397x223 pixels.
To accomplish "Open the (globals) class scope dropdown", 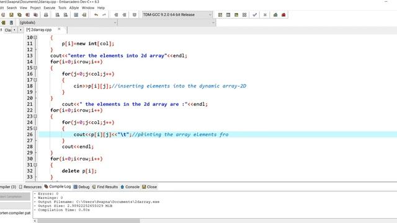I will click(68, 22).
